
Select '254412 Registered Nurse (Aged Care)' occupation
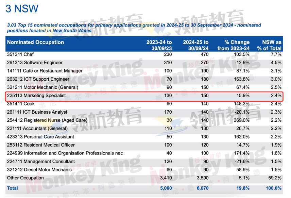point(47,120)
